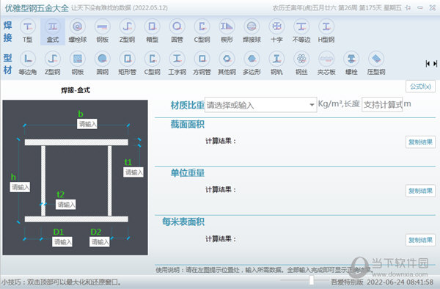
Task: Select the 盒式 box section icon
Action: (53, 31)
